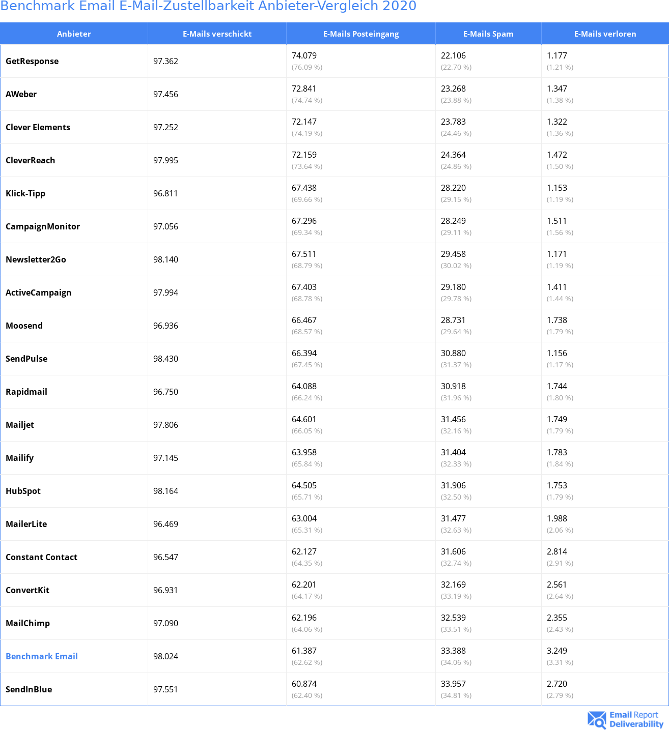Screen dimensions: 669x730
Task: Click the chart title heading link
Action: pyautogui.click(x=208, y=6)
